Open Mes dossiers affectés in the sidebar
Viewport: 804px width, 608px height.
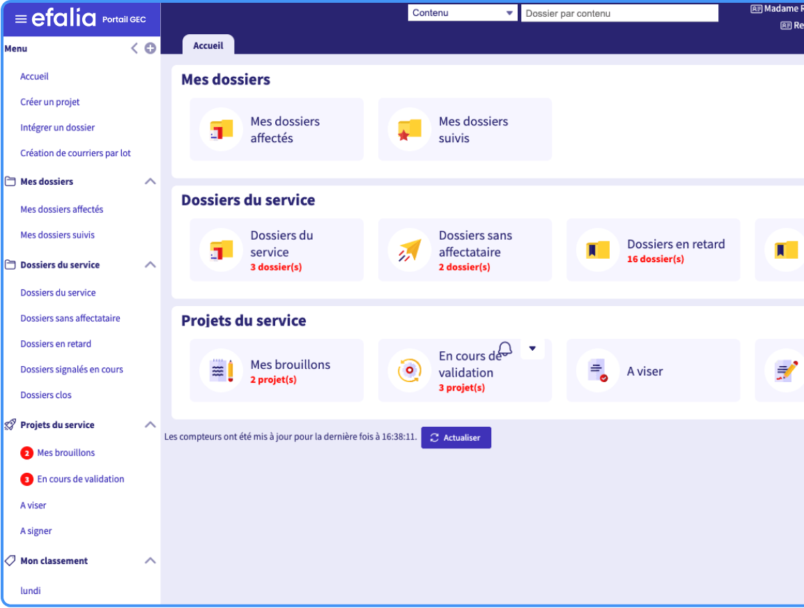point(61,209)
